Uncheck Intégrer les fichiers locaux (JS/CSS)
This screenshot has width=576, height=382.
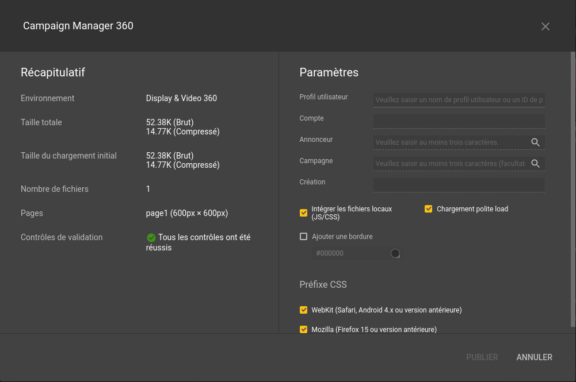[303, 213]
